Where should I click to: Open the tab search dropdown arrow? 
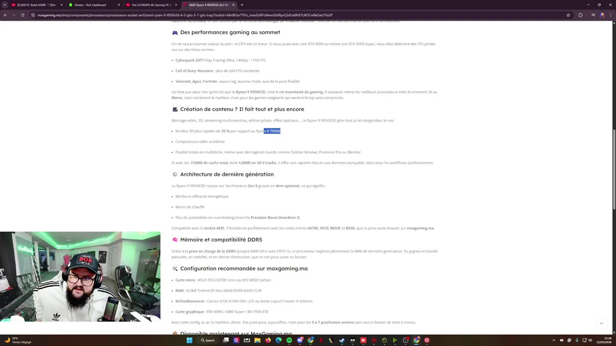click(4, 5)
